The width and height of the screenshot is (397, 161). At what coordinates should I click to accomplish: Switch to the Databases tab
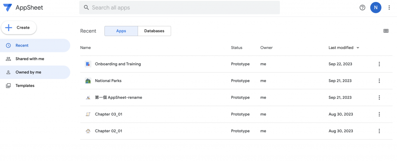[x=154, y=31]
